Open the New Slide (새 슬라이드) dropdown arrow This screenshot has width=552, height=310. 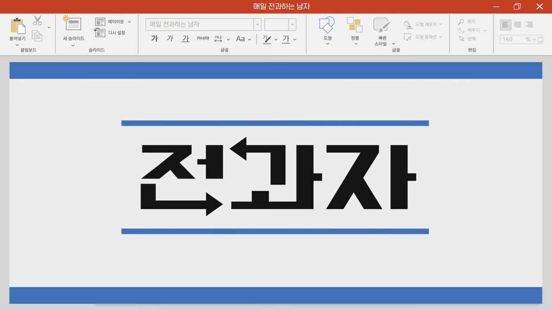(x=72, y=45)
